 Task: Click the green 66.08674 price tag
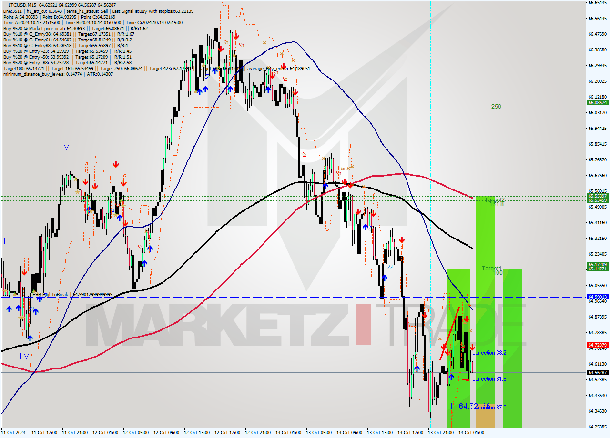coord(597,102)
